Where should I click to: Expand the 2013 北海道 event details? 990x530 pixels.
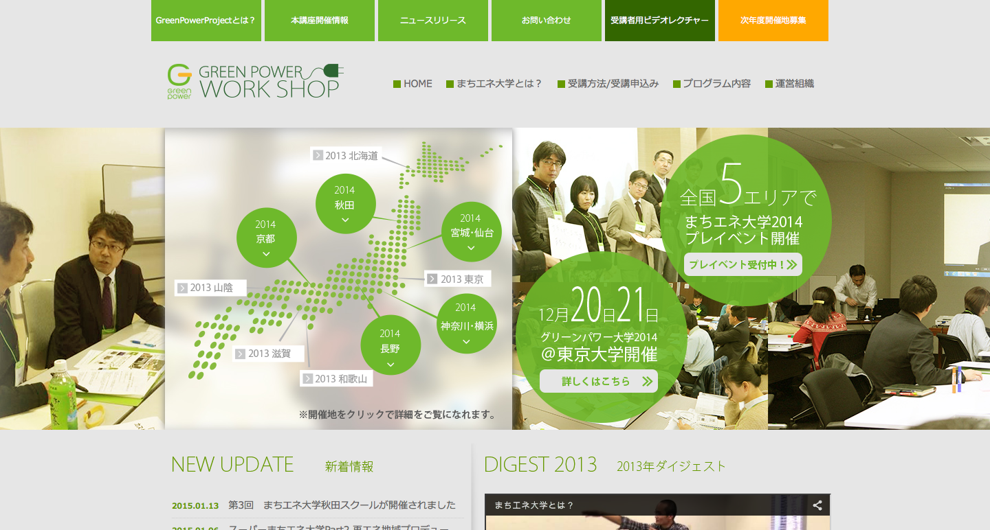(x=348, y=156)
